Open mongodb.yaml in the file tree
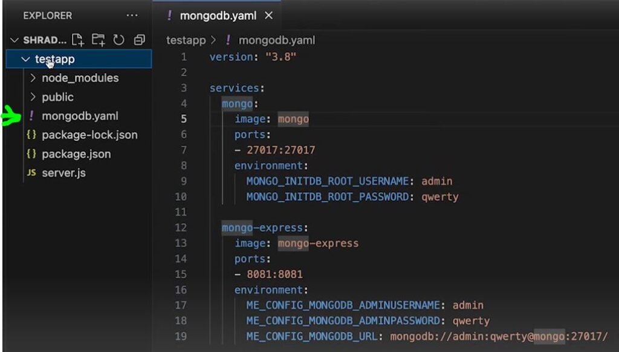Viewport: 619px width, 352px height. (80, 116)
